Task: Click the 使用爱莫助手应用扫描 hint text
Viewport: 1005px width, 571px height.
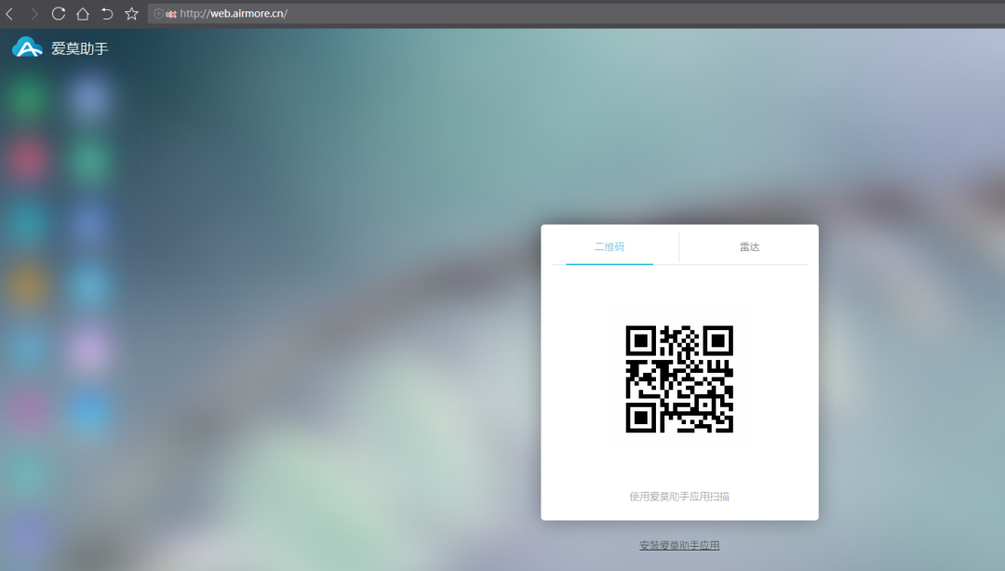Action: tap(679, 497)
